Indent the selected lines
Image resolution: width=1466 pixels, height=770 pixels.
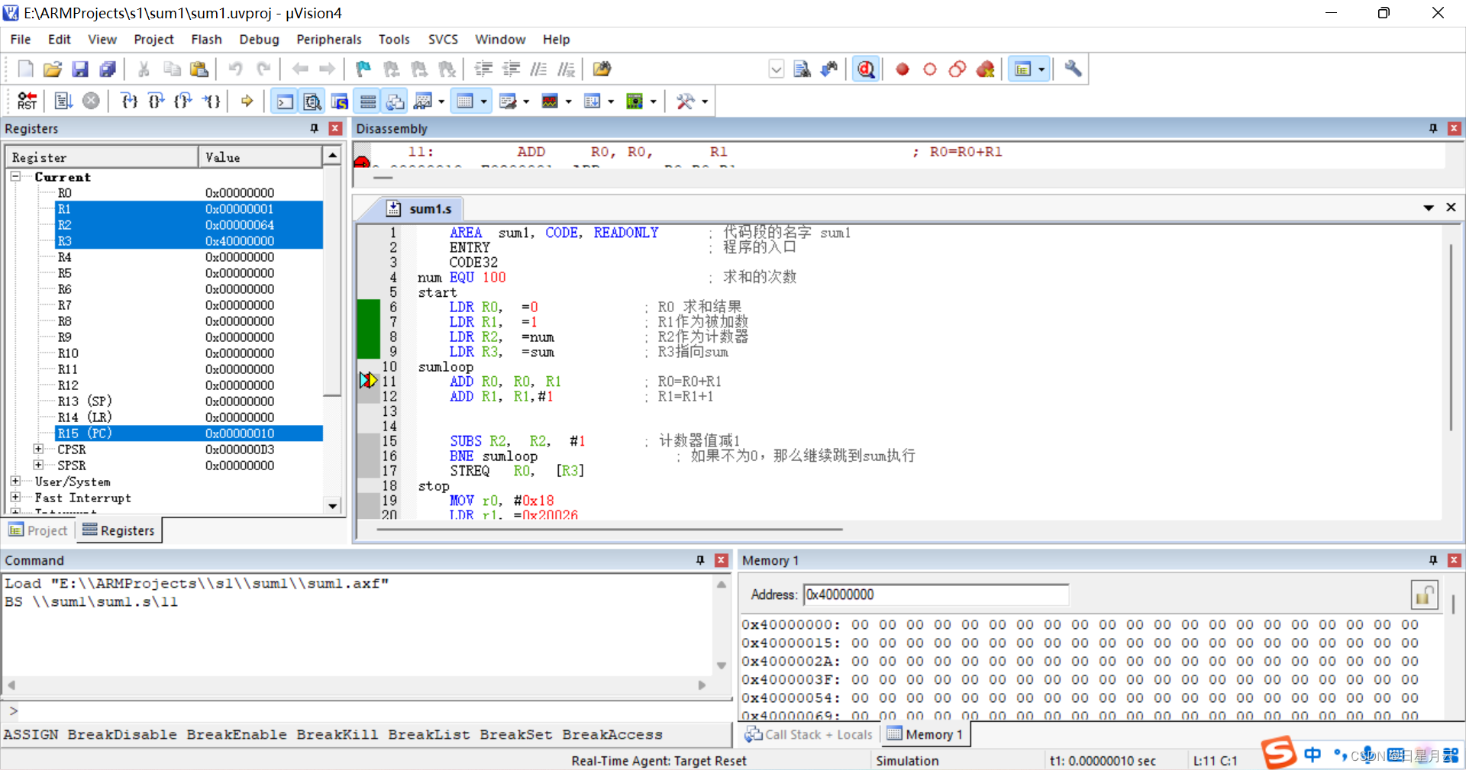(x=483, y=69)
